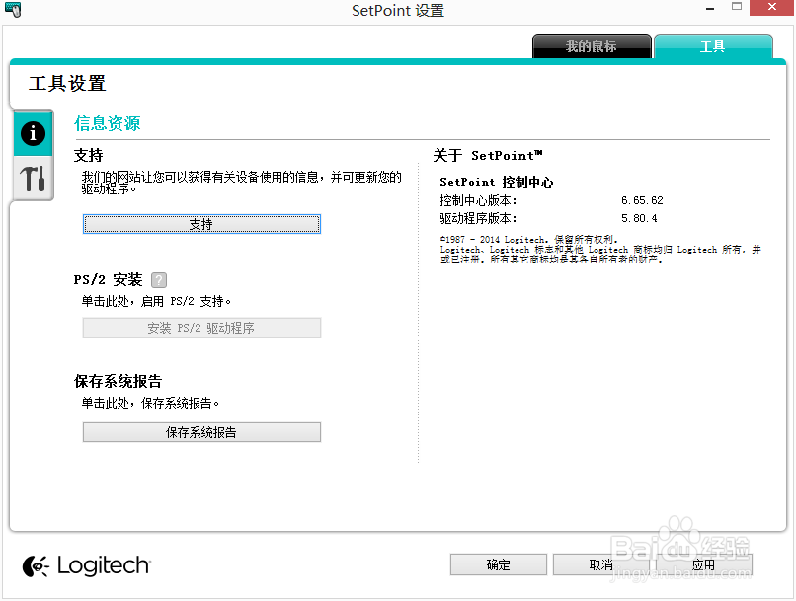Screen dimensions: 796x601
Task: Click the Logitech logo
Action: [x=86, y=566]
